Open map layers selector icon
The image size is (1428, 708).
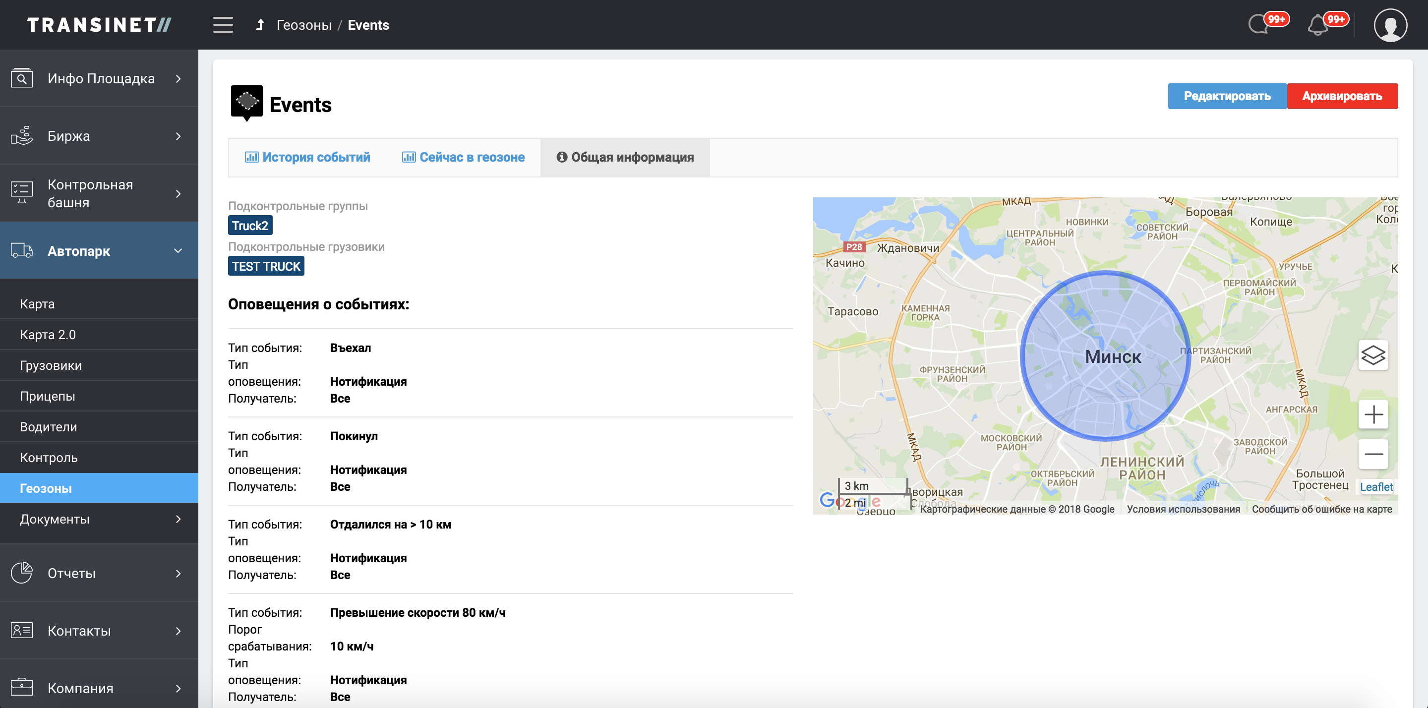1372,355
